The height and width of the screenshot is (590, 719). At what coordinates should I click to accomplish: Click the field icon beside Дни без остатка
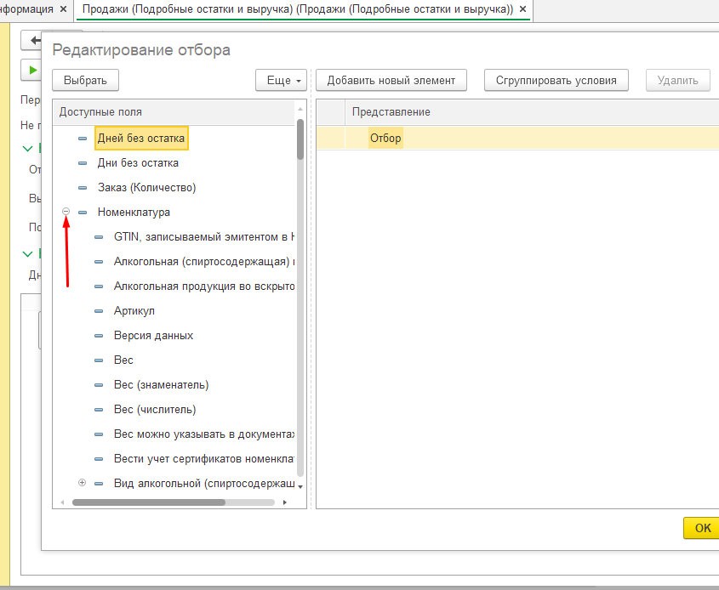pyautogui.click(x=83, y=163)
